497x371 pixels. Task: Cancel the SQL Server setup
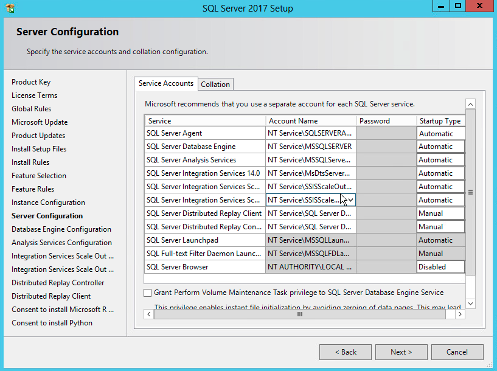(457, 352)
